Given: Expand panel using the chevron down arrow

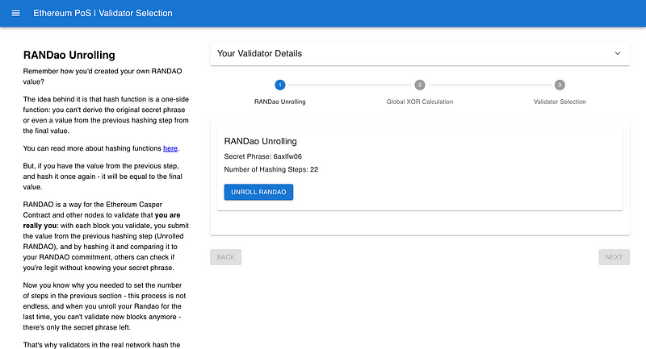Looking at the screenshot, I should coord(618,54).
